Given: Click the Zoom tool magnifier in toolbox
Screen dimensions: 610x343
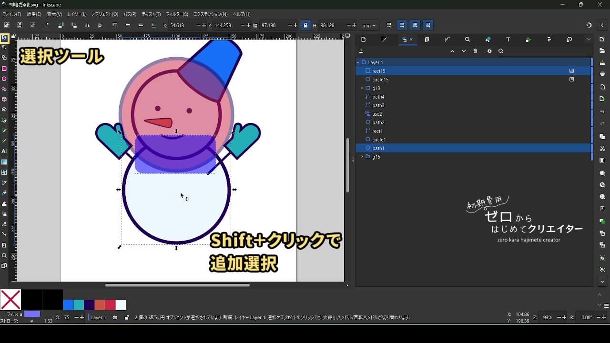Looking at the screenshot, I should 4,255.
